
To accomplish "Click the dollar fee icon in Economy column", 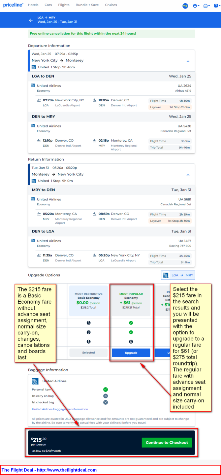I will 131,342.
